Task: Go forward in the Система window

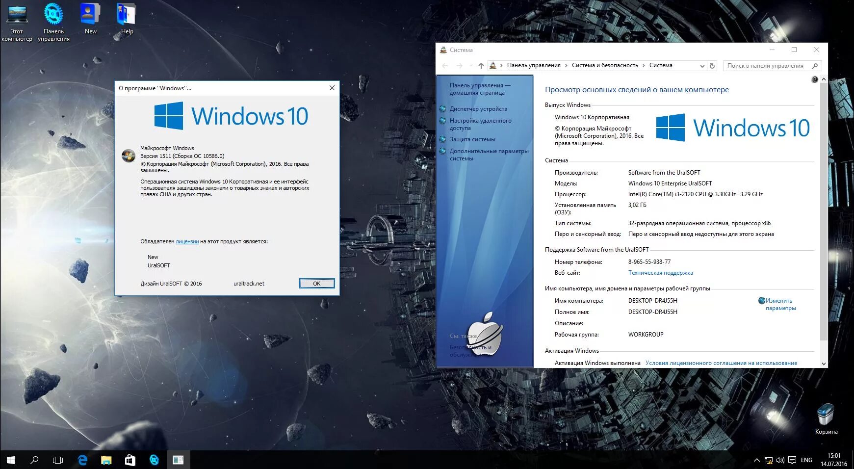Action: [x=459, y=66]
